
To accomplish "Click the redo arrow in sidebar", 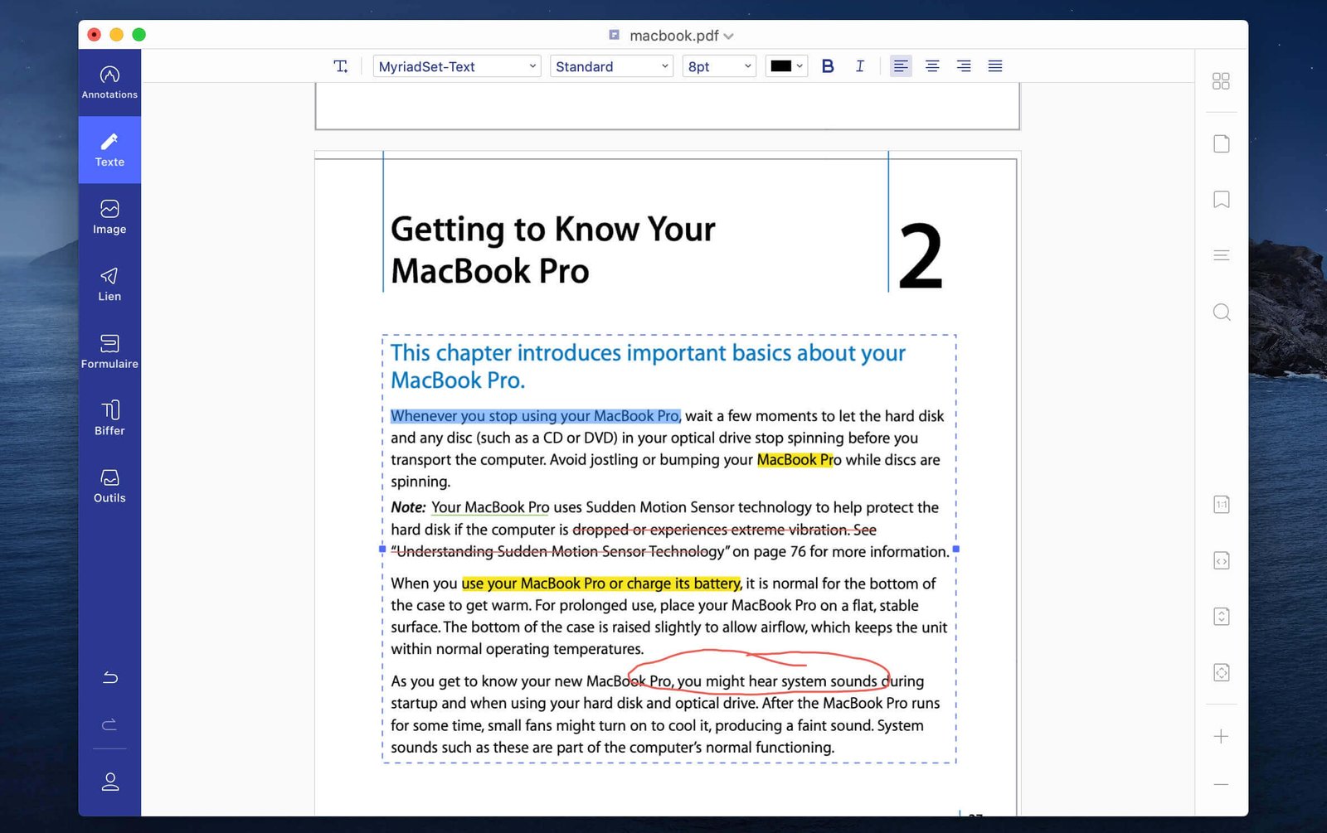I will tap(109, 725).
